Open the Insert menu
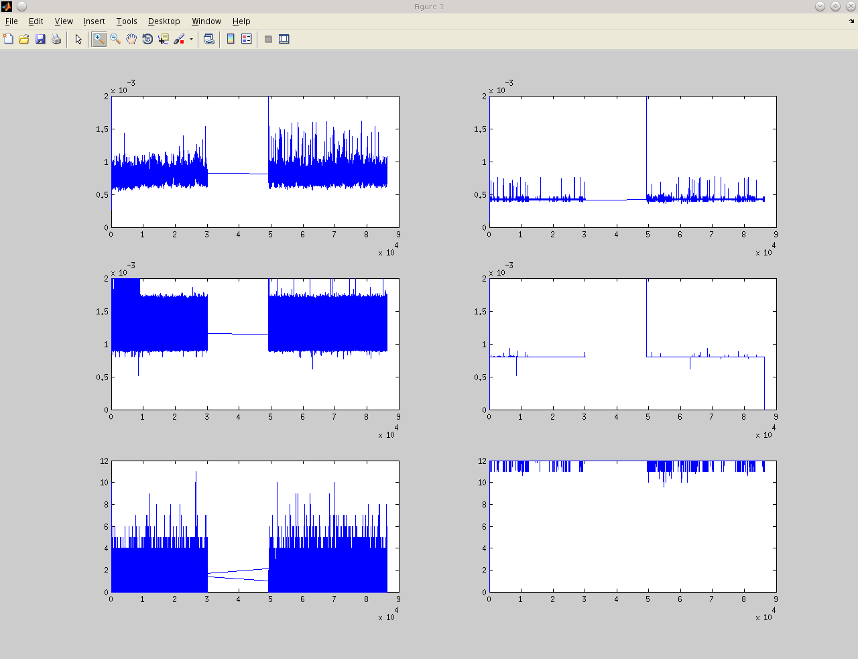This screenshot has width=858, height=659. pos(94,21)
